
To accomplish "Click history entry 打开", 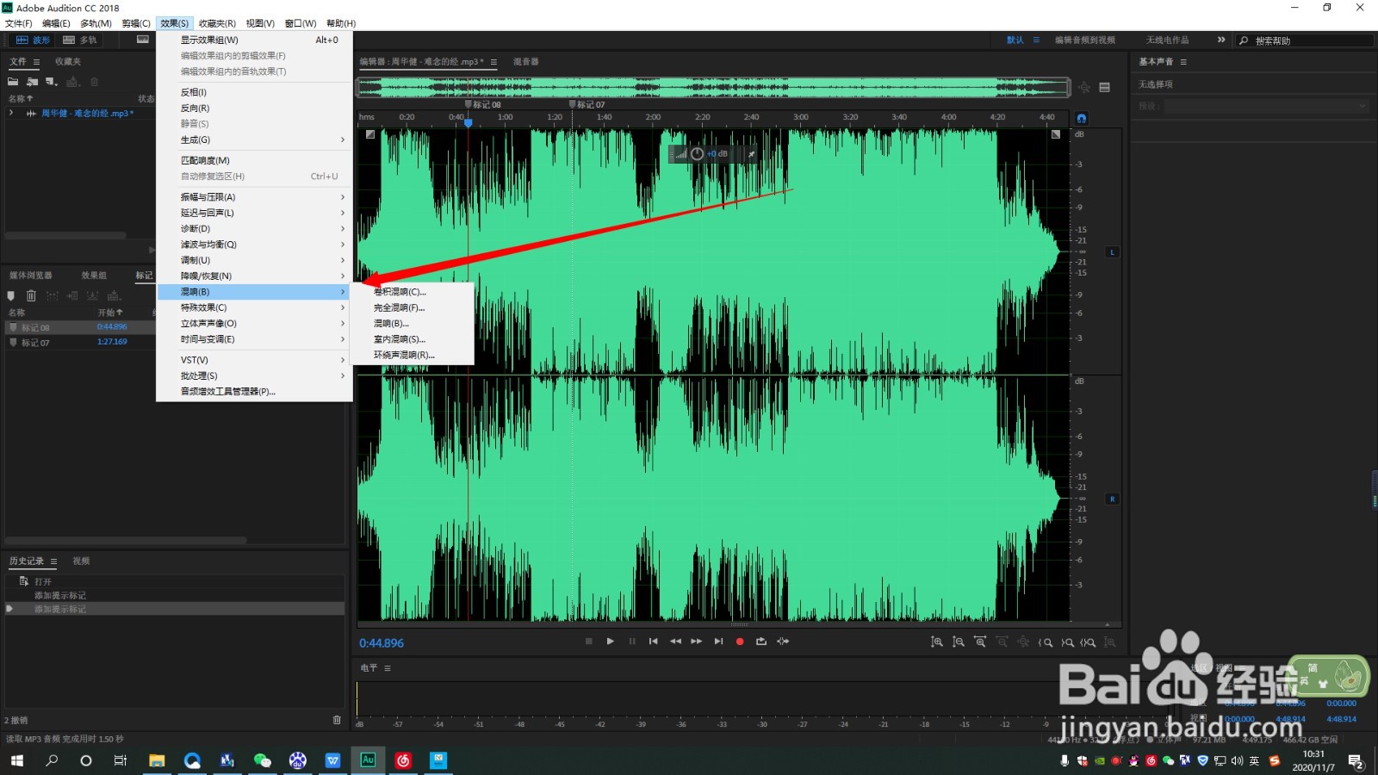I will coord(43,582).
